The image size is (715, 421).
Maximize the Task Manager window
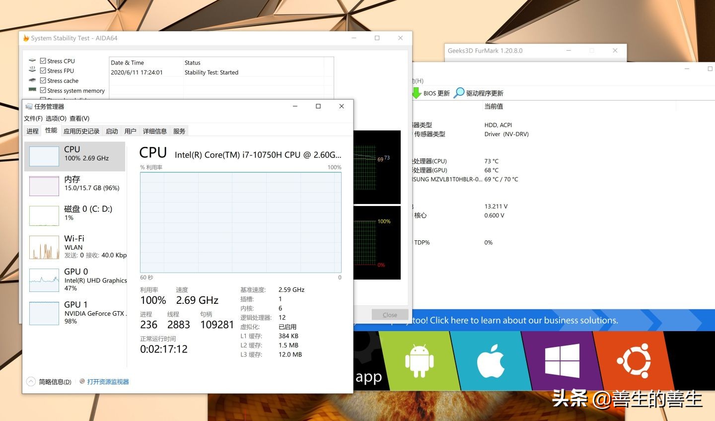318,106
